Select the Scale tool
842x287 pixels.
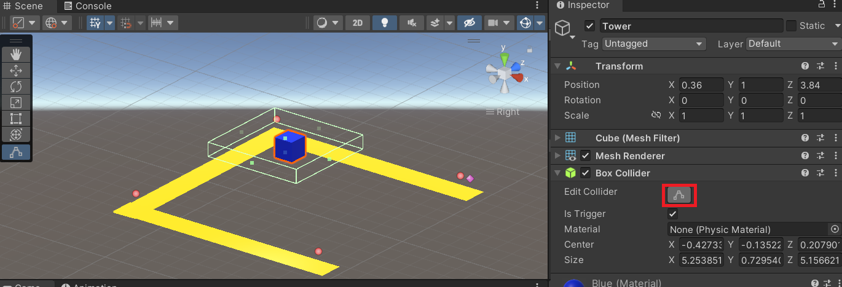point(17,103)
